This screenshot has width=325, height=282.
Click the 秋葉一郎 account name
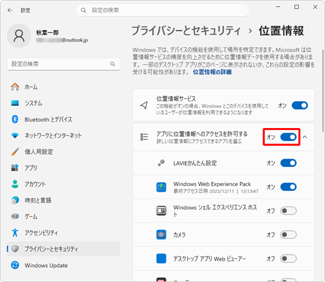[x=47, y=32]
